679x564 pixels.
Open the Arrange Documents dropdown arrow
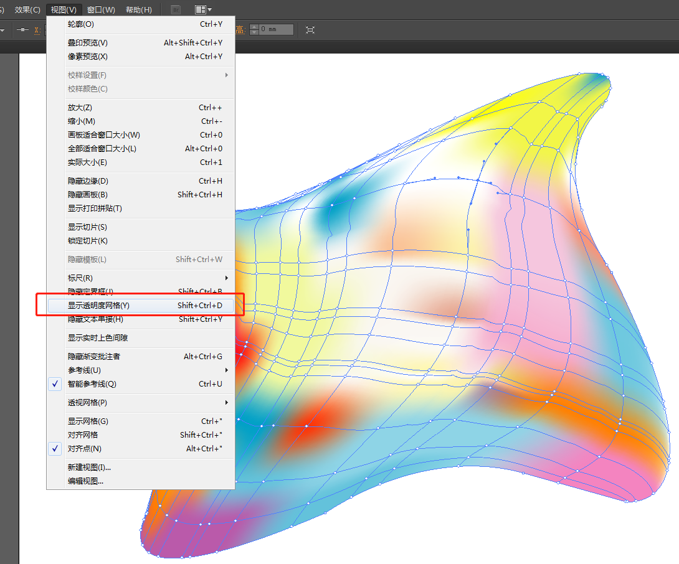click(x=209, y=9)
